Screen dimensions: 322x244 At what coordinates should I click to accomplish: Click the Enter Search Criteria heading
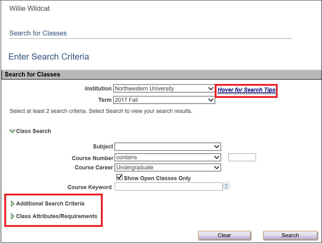click(x=49, y=56)
